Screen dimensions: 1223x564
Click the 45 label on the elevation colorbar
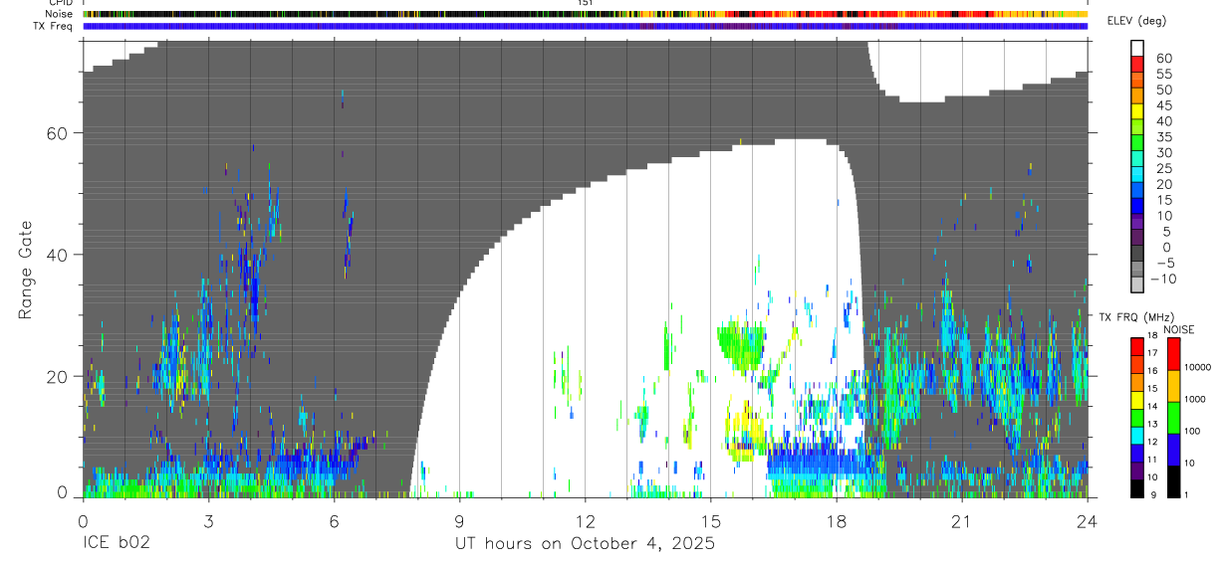1162,105
